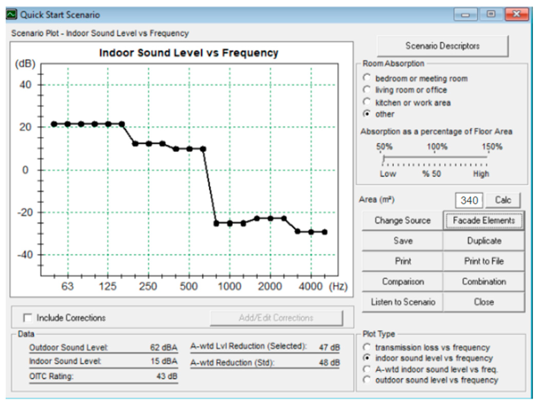Enable the Include Corrections checkbox
Viewport: 540px width, 407px height.
tap(28, 318)
